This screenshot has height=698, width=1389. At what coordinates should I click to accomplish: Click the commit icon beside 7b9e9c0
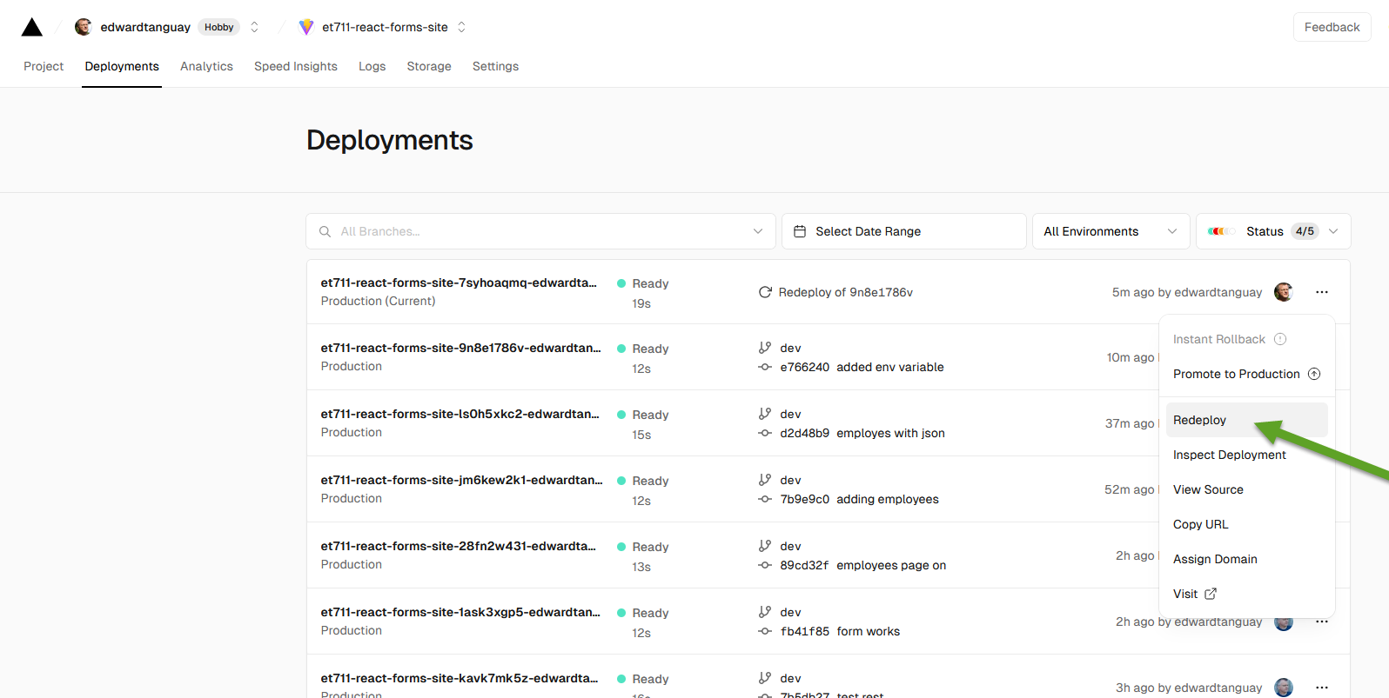click(765, 499)
